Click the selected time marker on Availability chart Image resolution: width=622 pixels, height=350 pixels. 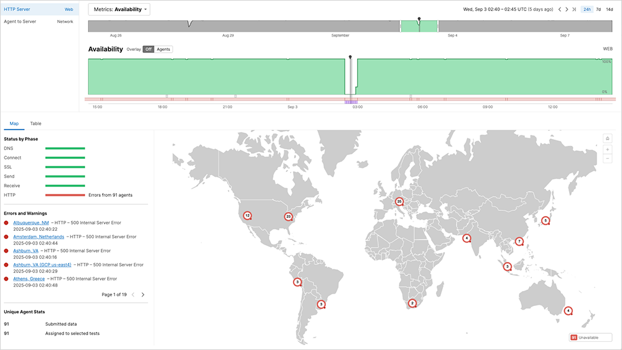[350, 58]
